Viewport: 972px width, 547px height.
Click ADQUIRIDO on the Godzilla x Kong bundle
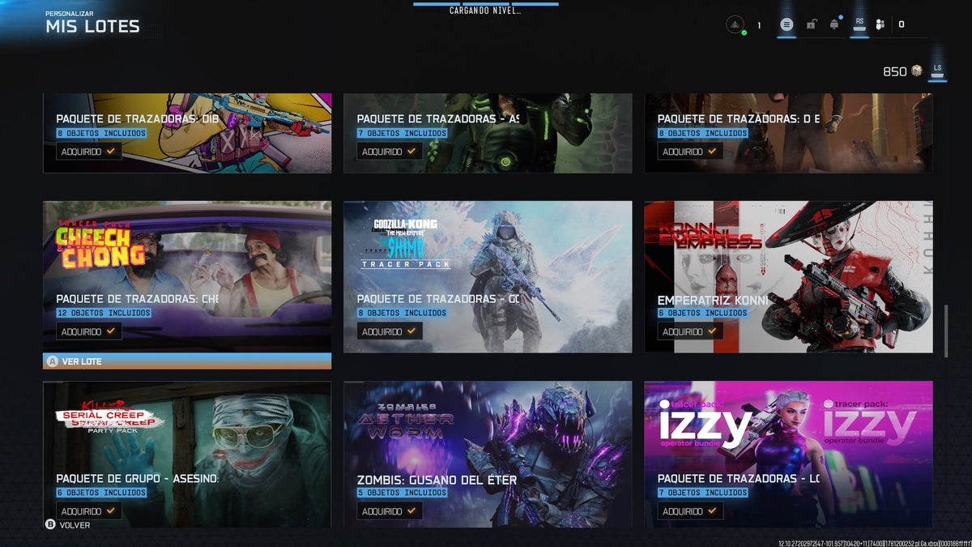390,331
